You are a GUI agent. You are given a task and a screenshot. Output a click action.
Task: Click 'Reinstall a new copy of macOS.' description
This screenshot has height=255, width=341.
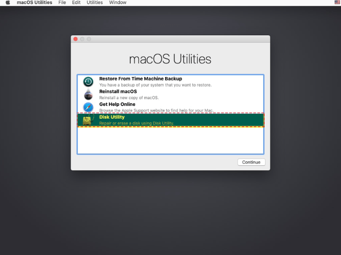[129, 98]
